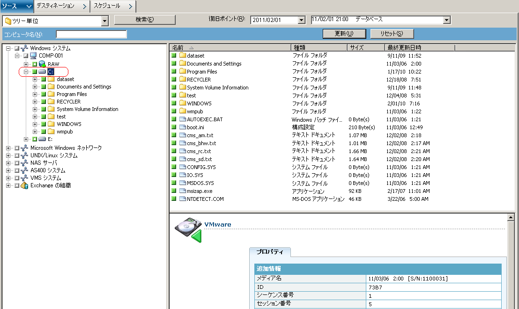519x309 pixels.
Task: Open the ツリー単位 view dropdown
Action: [104, 21]
